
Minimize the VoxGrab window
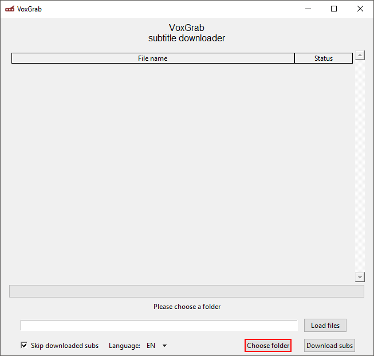coord(308,9)
